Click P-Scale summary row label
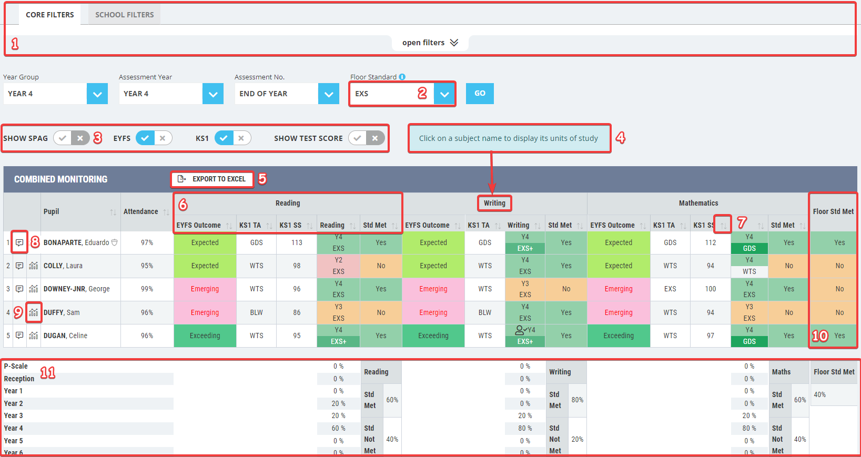 pos(16,366)
